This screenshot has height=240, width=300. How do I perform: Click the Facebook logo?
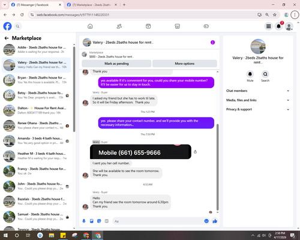[7, 26]
